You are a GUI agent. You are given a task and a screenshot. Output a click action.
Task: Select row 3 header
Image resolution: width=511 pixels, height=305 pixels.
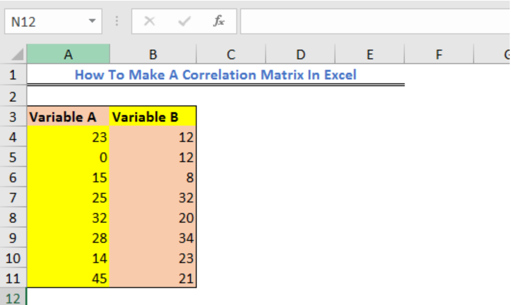tap(13, 117)
